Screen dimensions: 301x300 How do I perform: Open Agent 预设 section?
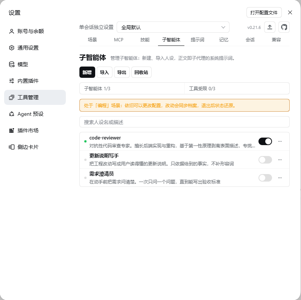[35, 114]
